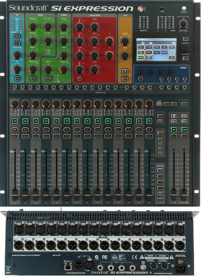Toggle the GATE enable round button
This screenshot has width=201, height=277.
coord(33,78)
